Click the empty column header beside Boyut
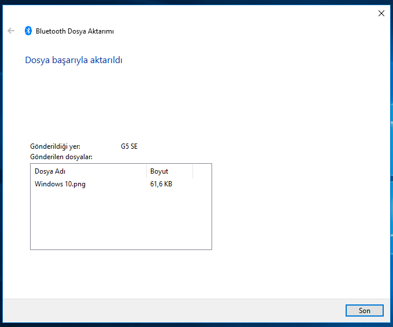This screenshot has height=327, width=393. [x=202, y=171]
